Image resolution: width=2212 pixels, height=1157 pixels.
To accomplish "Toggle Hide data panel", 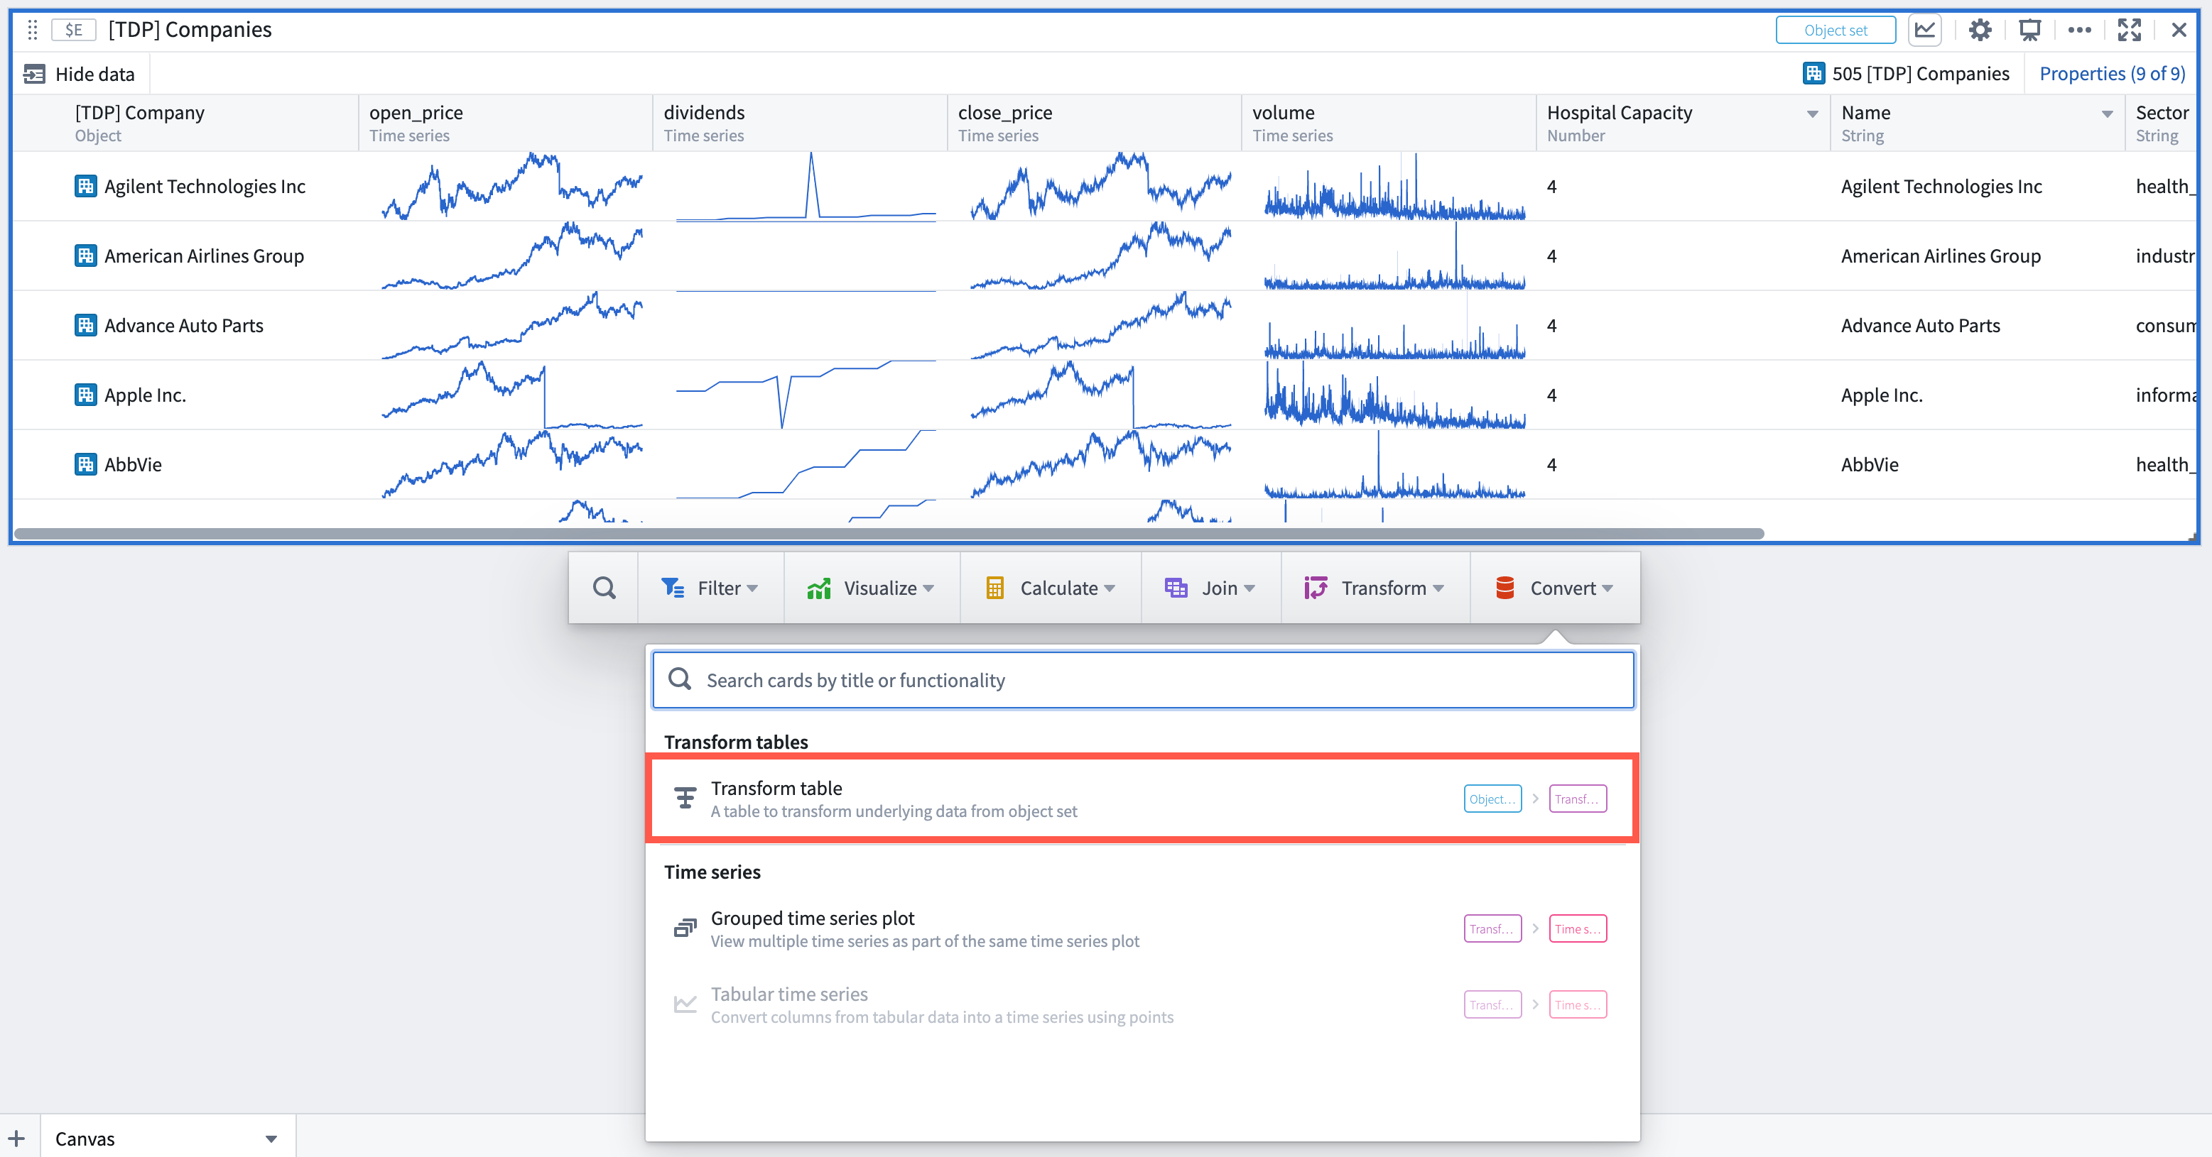I will point(79,74).
